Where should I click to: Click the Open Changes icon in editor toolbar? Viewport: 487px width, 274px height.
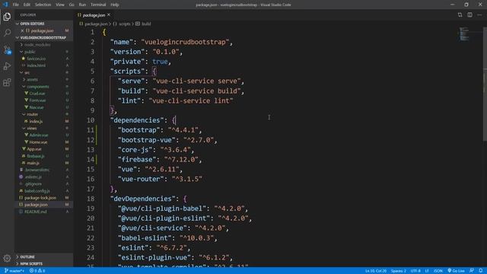coord(460,15)
